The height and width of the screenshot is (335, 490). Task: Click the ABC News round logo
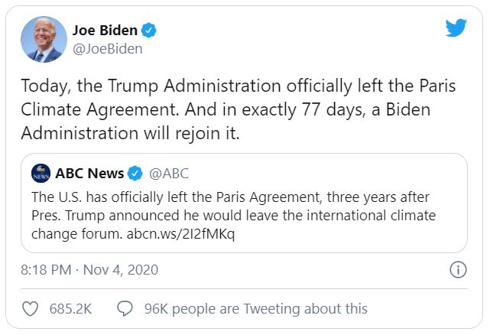pos(41,173)
